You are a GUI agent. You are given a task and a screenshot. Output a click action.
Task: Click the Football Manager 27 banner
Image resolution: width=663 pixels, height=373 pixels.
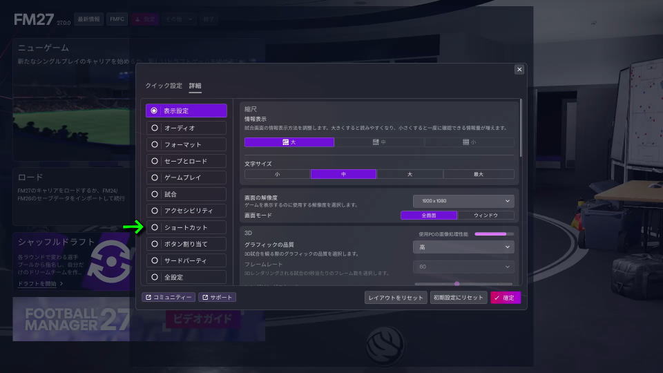[71, 319]
